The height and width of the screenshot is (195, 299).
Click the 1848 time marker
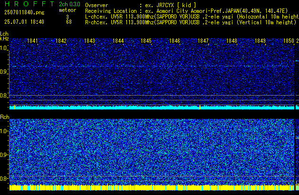click(x=231, y=41)
